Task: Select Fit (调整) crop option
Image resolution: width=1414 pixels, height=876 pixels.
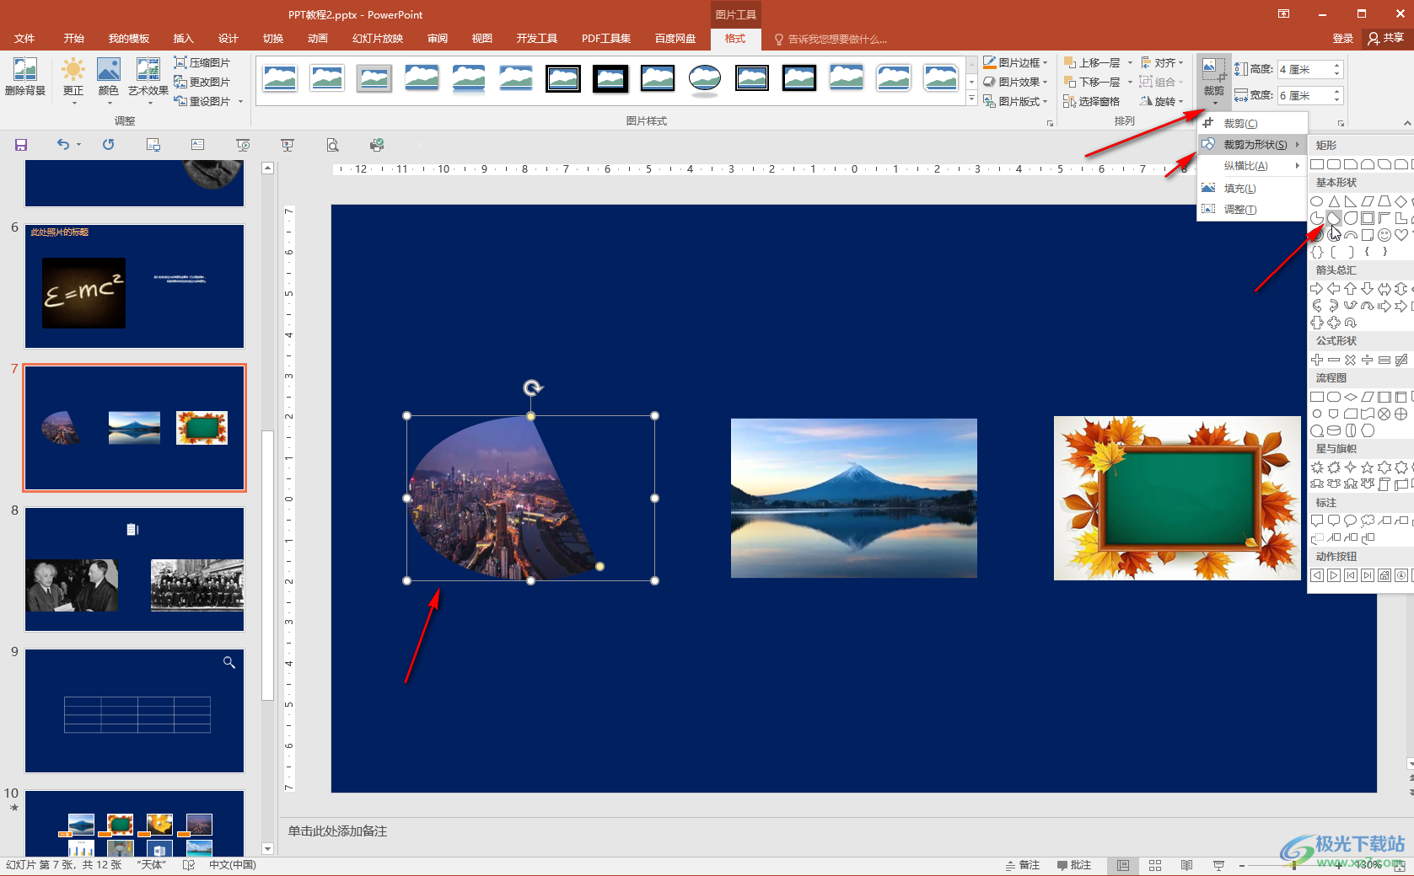Action: click(1252, 210)
